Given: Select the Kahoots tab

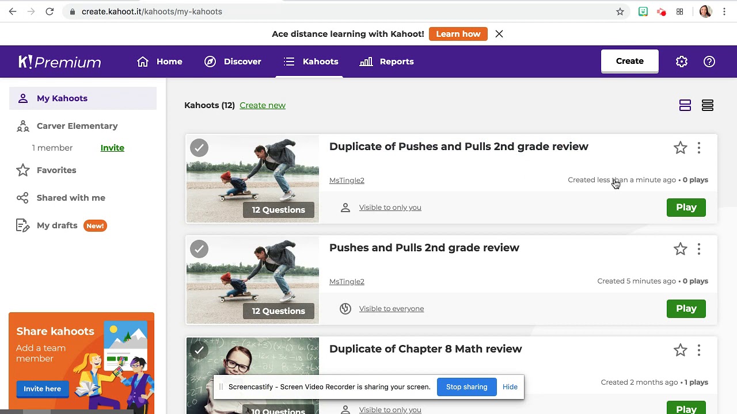Looking at the screenshot, I should pos(310,62).
